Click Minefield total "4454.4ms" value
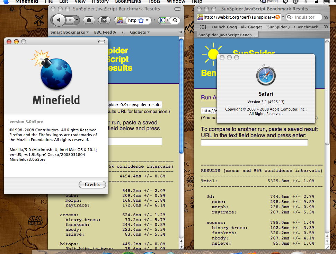 (x=130, y=176)
